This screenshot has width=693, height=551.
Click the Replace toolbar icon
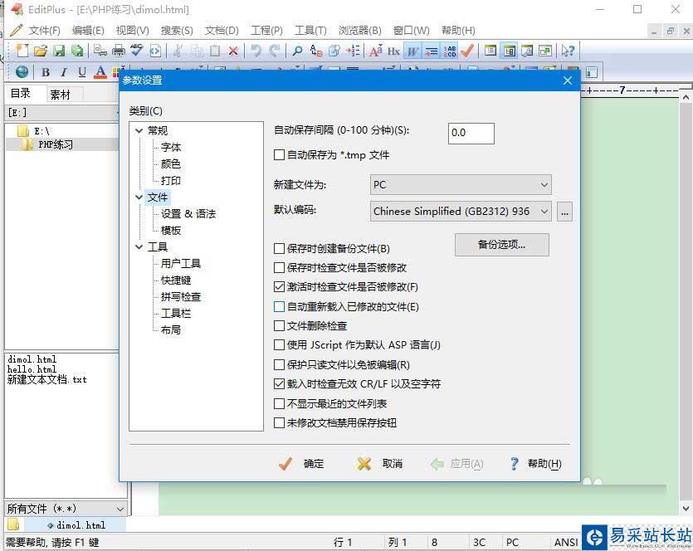pos(316,51)
